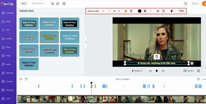
Task: Open the text color picker
Action: pyautogui.click(x=126, y=11)
